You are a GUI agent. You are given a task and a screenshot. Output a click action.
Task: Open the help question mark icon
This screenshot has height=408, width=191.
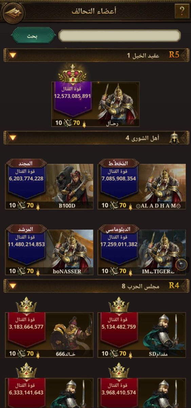182,12
